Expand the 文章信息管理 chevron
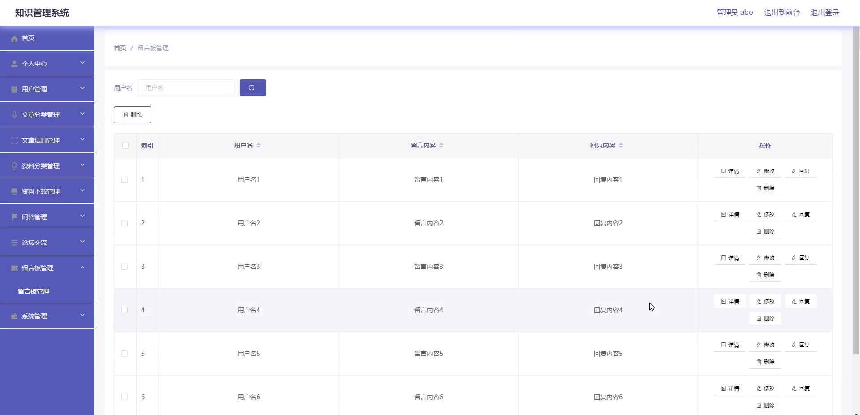Screen dimensions: 860x415 coord(82,139)
